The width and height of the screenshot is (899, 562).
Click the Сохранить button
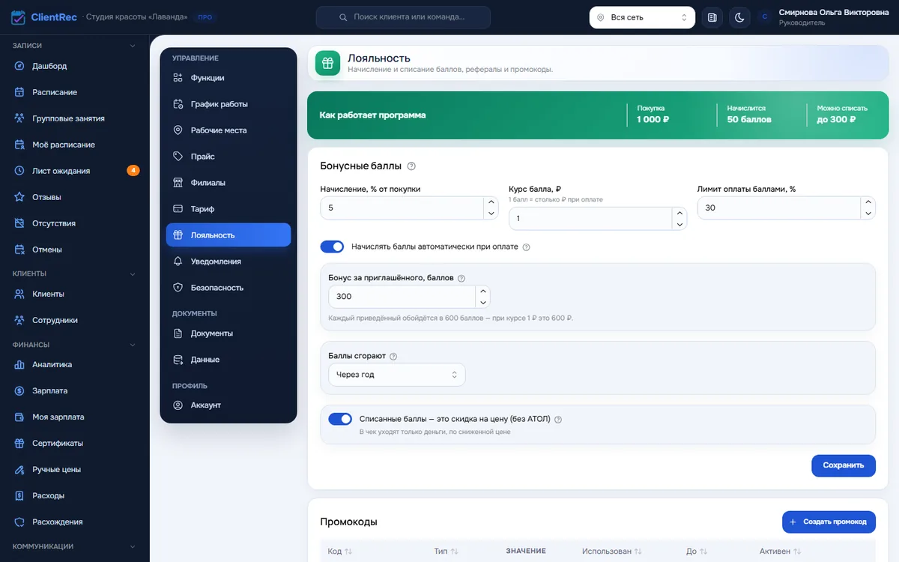tap(844, 465)
